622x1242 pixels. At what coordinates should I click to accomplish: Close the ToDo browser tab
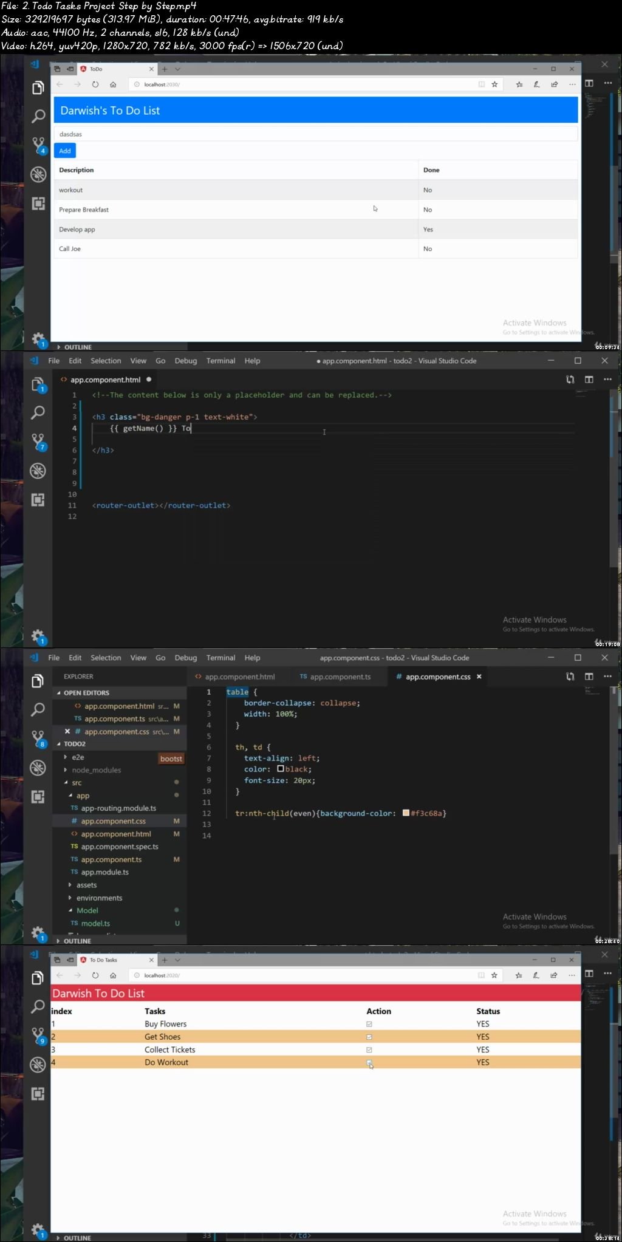[x=152, y=69]
